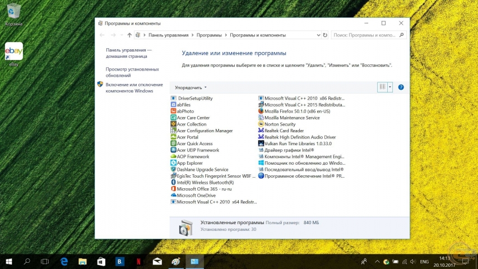Click battery icon in system tray
The width and height of the screenshot is (478, 269).
point(396,262)
